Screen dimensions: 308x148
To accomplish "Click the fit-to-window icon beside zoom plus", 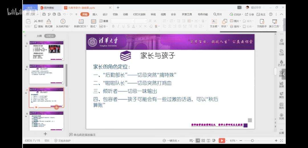I will [x=281, y=141].
